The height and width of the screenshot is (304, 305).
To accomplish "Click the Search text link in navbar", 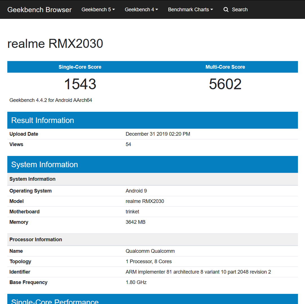I will [x=240, y=10].
